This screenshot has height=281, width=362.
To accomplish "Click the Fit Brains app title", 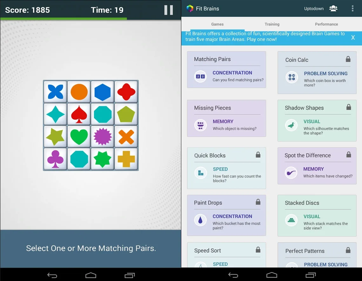I will pyautogui.click(x=207, y=9).
